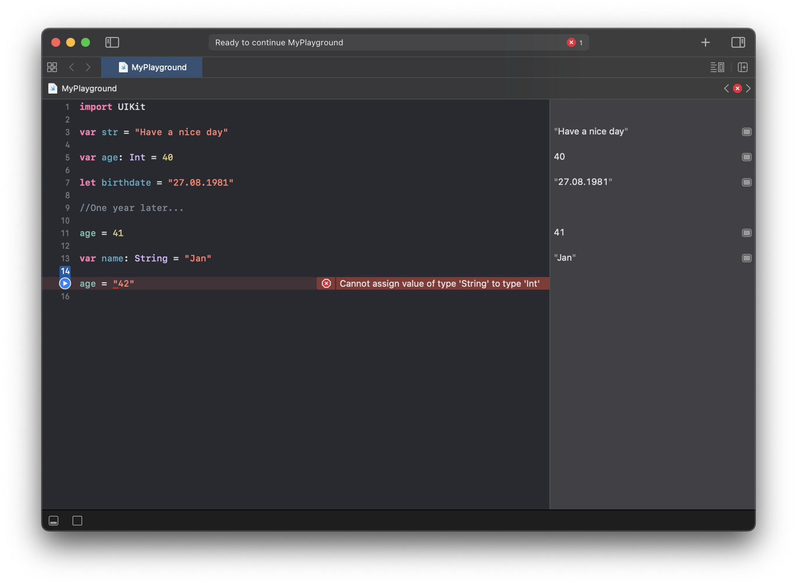The image size is (797, 586).
Task: Click the error indicator in jump bar
Action: (737, 88)
